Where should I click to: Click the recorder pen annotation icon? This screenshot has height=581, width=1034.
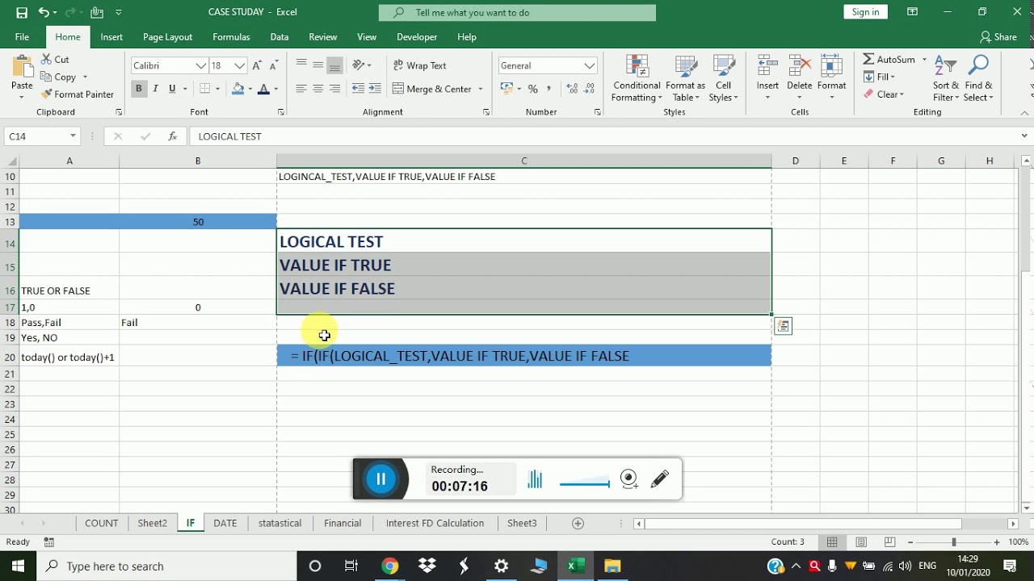[x=660, y=479]
